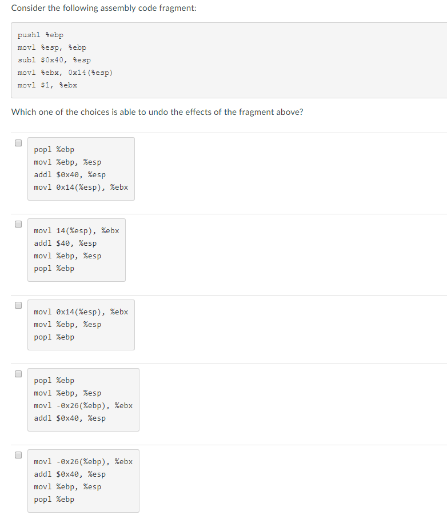This screenshot has width=447, height=519.
Task: Click the 'Which one of the choices' question text
Action: click(x=157, y=112)
